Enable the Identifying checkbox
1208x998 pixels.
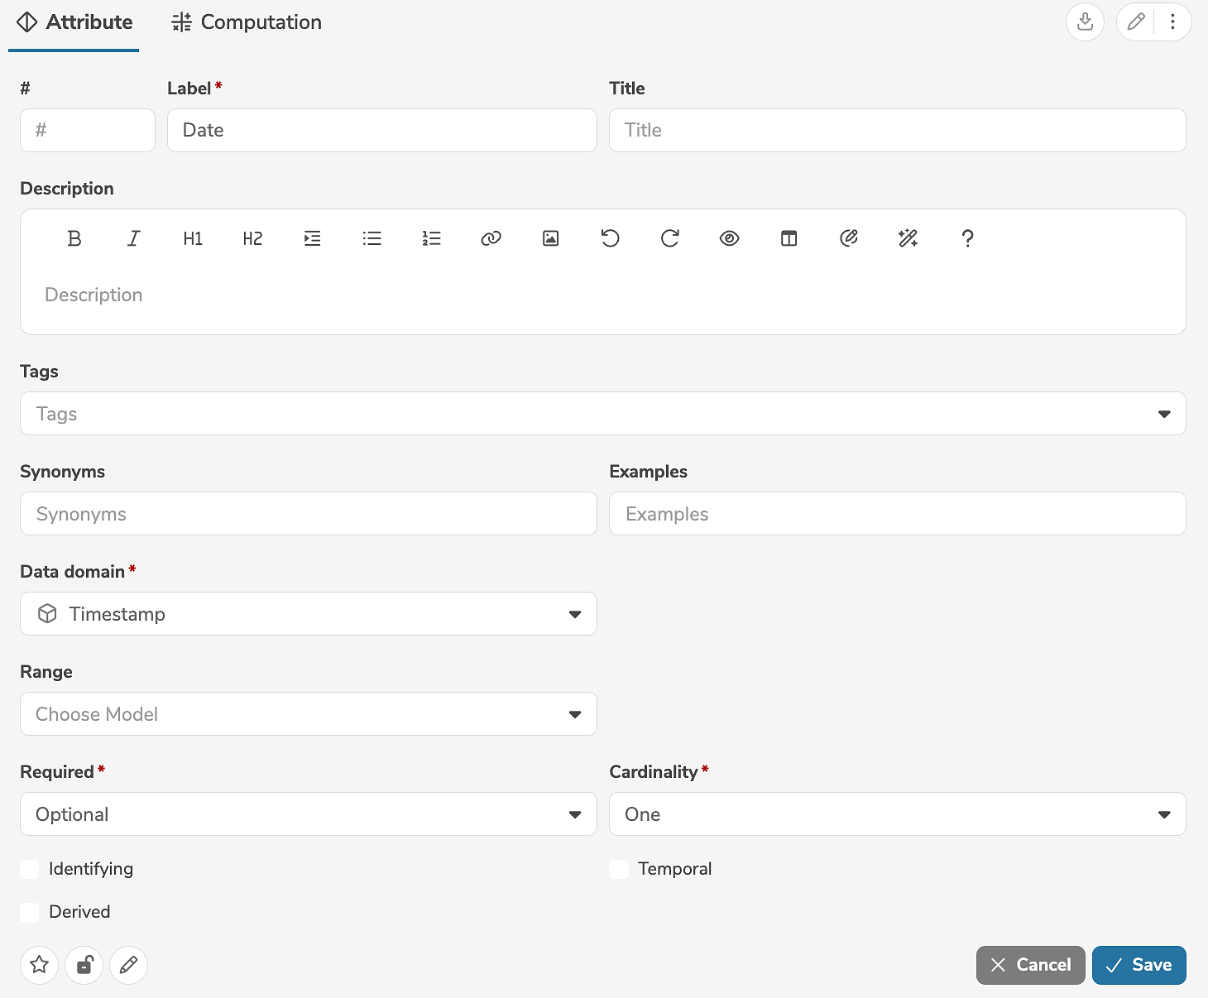click(x=30, y=869)
